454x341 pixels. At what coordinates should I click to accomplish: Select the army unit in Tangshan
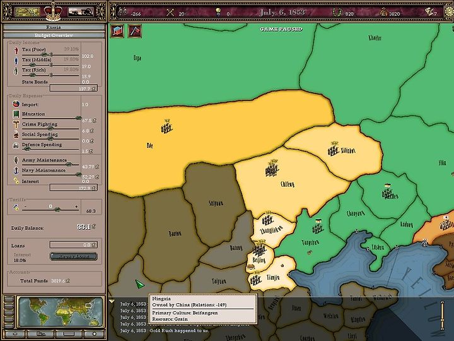tap(318, 226)
